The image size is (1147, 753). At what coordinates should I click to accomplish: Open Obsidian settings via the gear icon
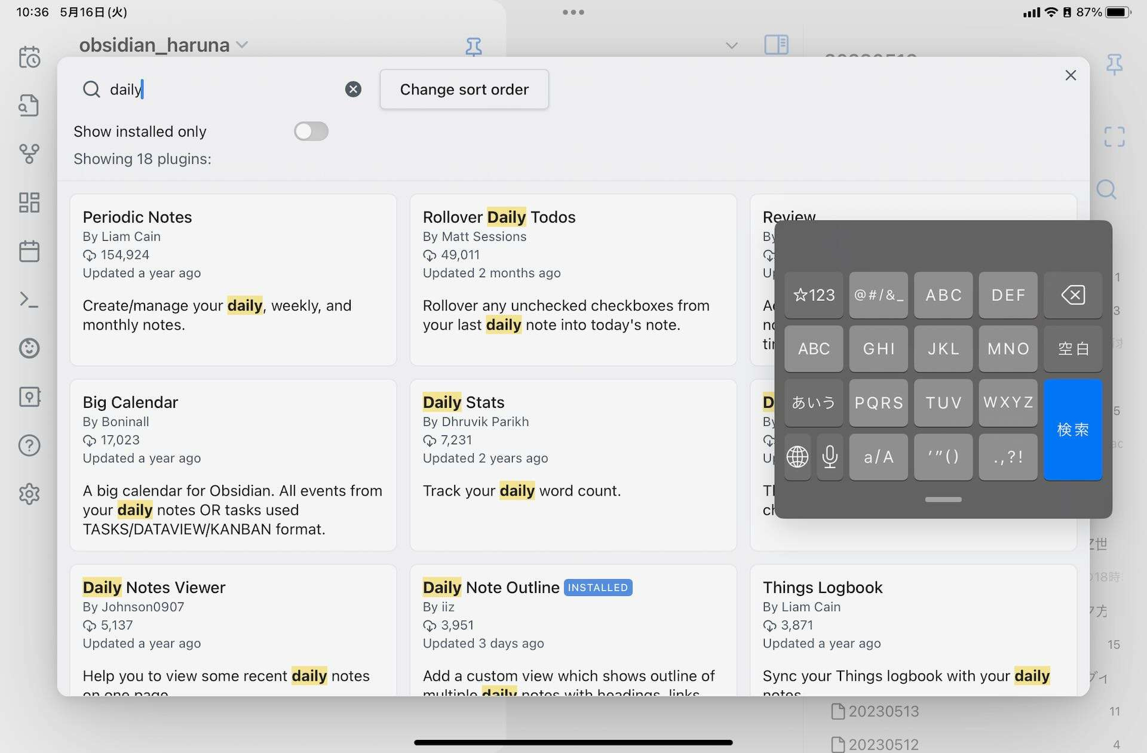[x=29, y=494]
